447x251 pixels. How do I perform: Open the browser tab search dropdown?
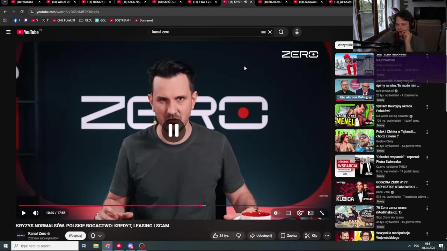tap(5, 2)
